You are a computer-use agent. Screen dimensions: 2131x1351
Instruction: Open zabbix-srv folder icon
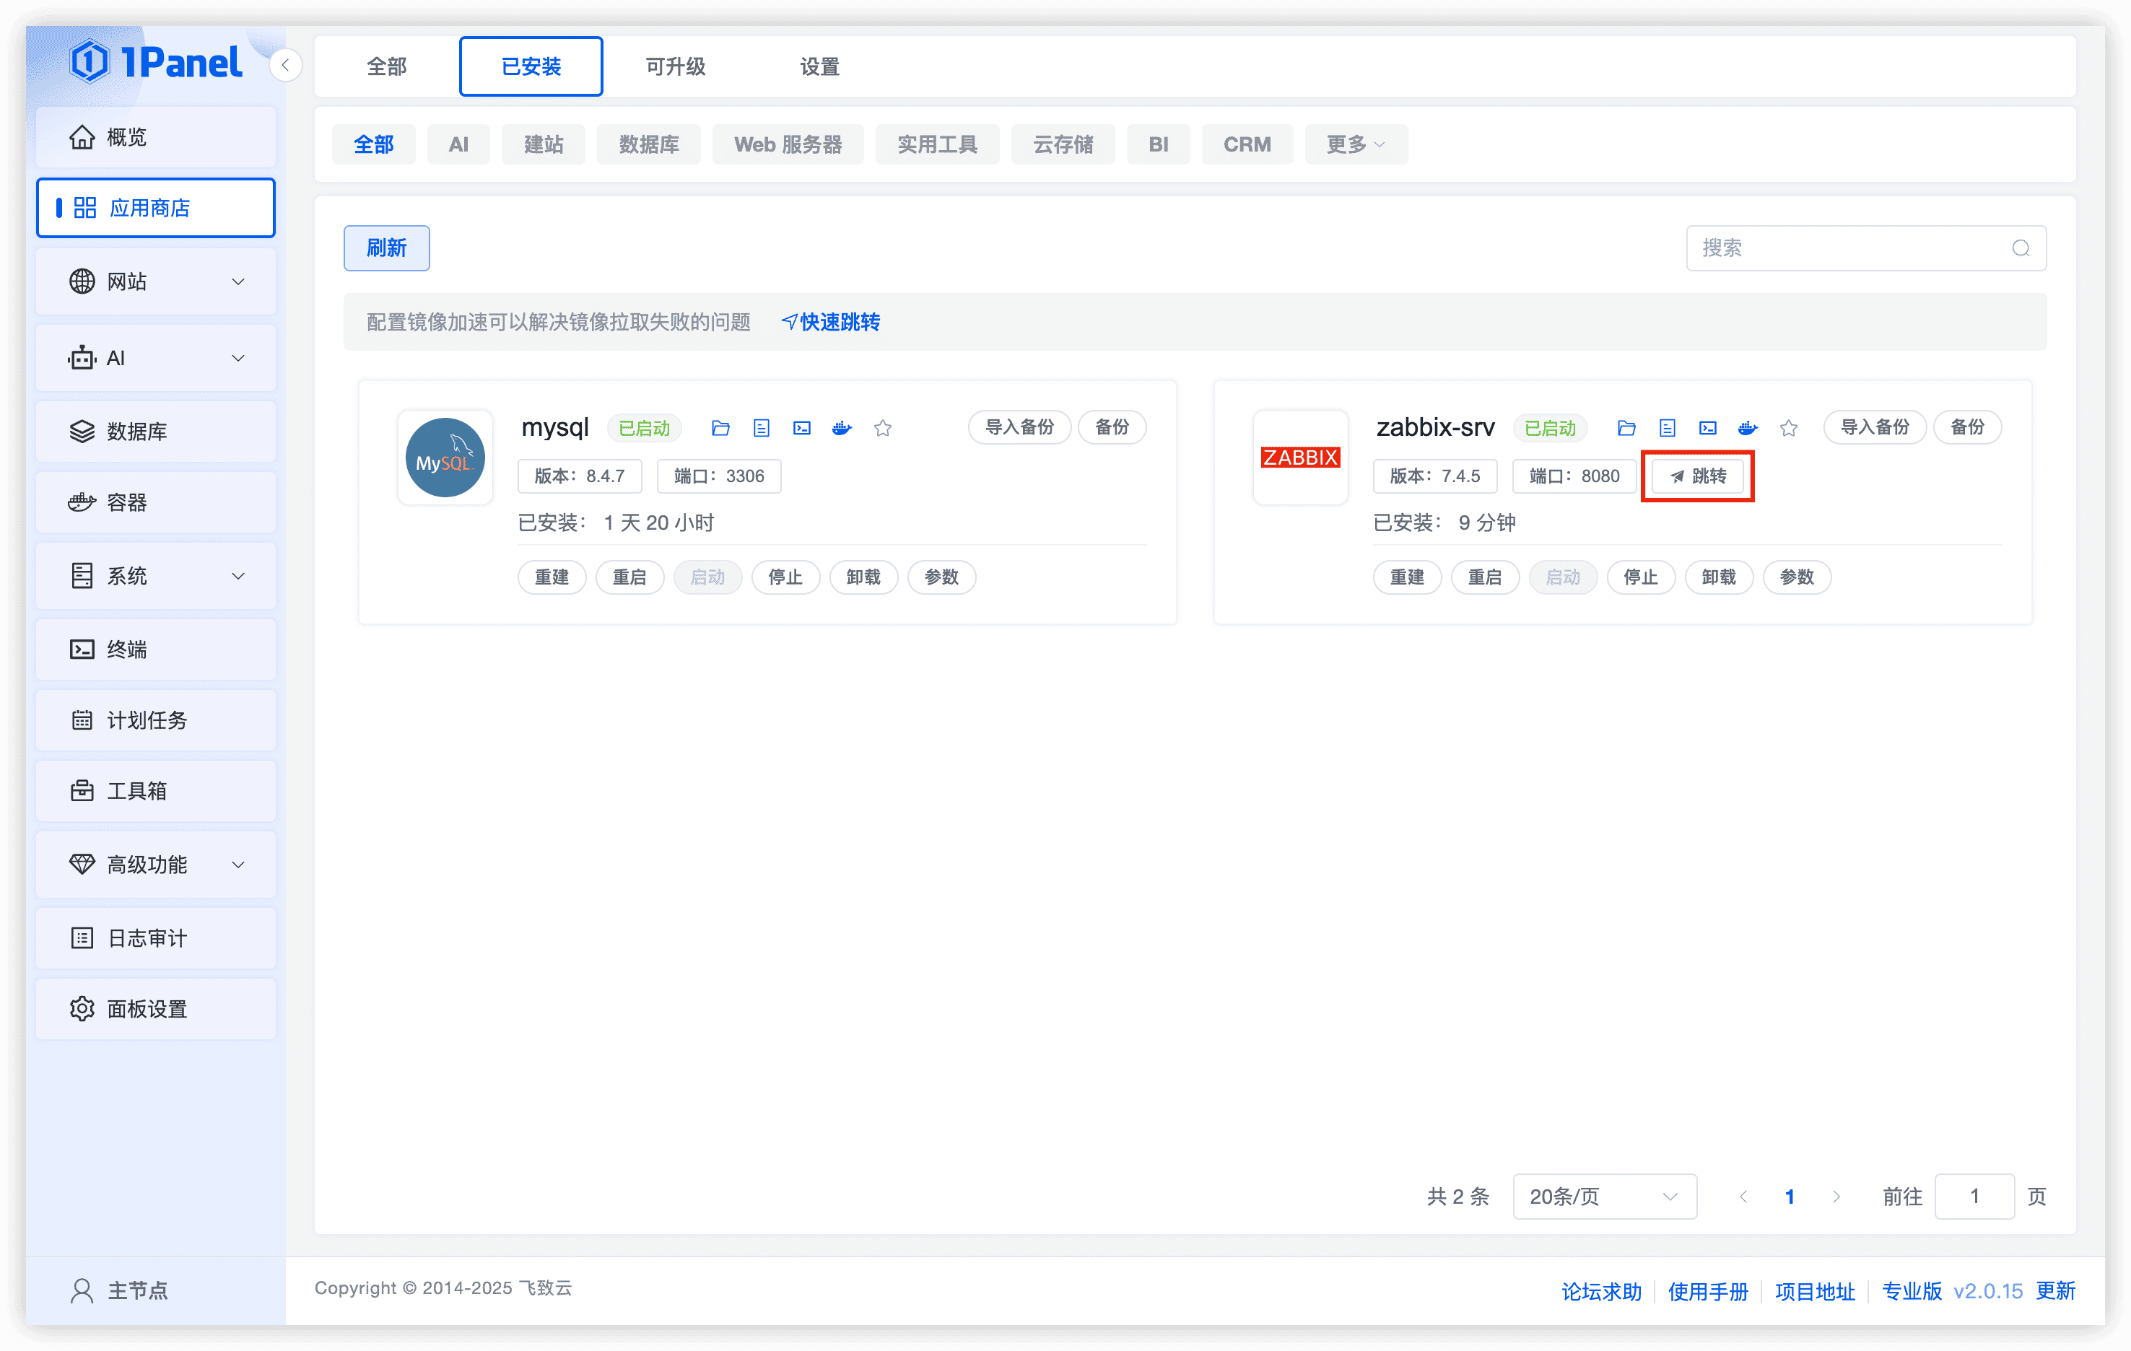click(1626, 428)
